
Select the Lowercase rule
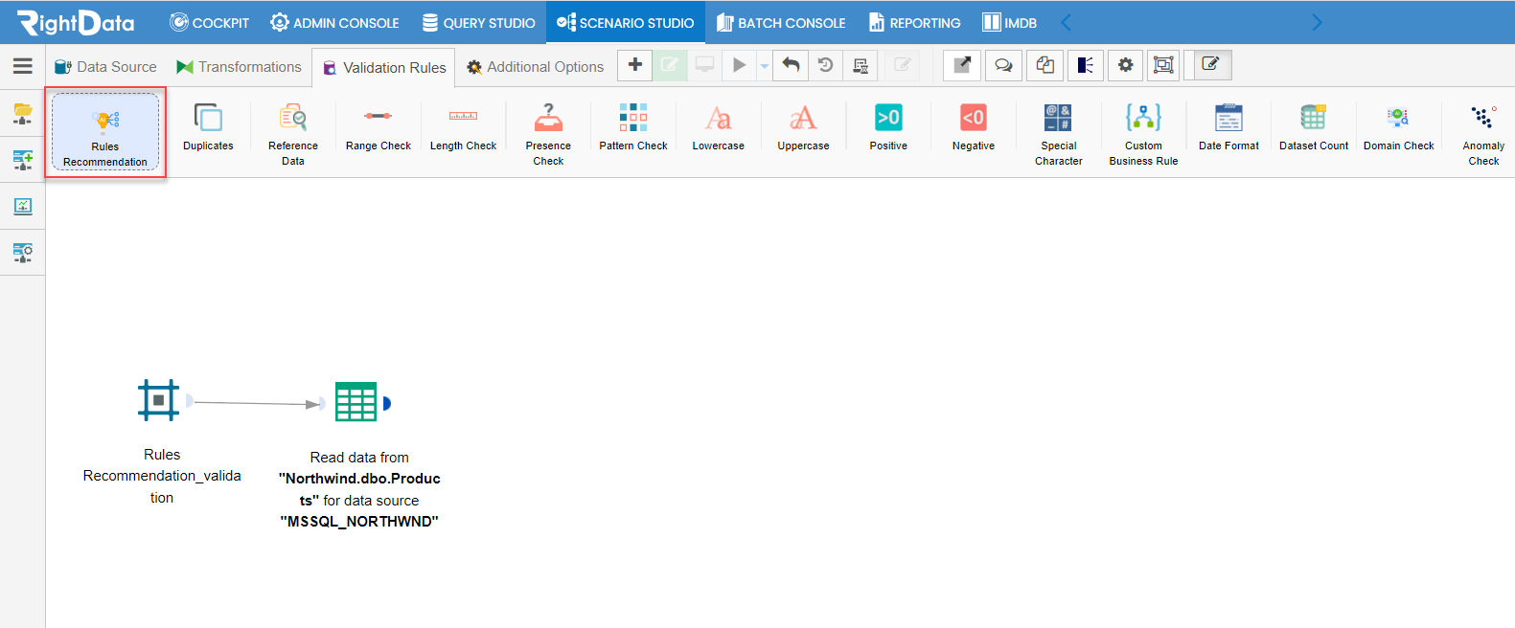coord(719,127)
